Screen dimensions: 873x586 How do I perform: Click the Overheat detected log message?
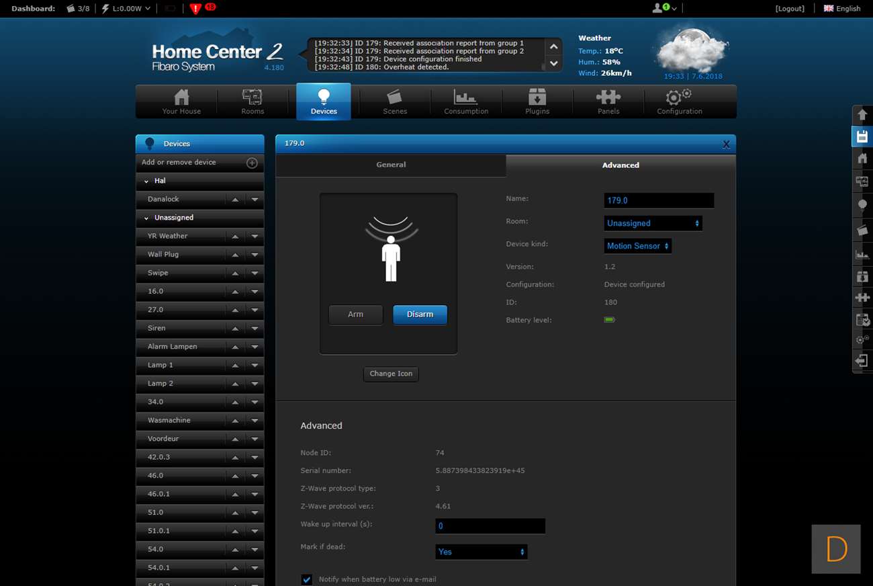click(x=381, y=67)
